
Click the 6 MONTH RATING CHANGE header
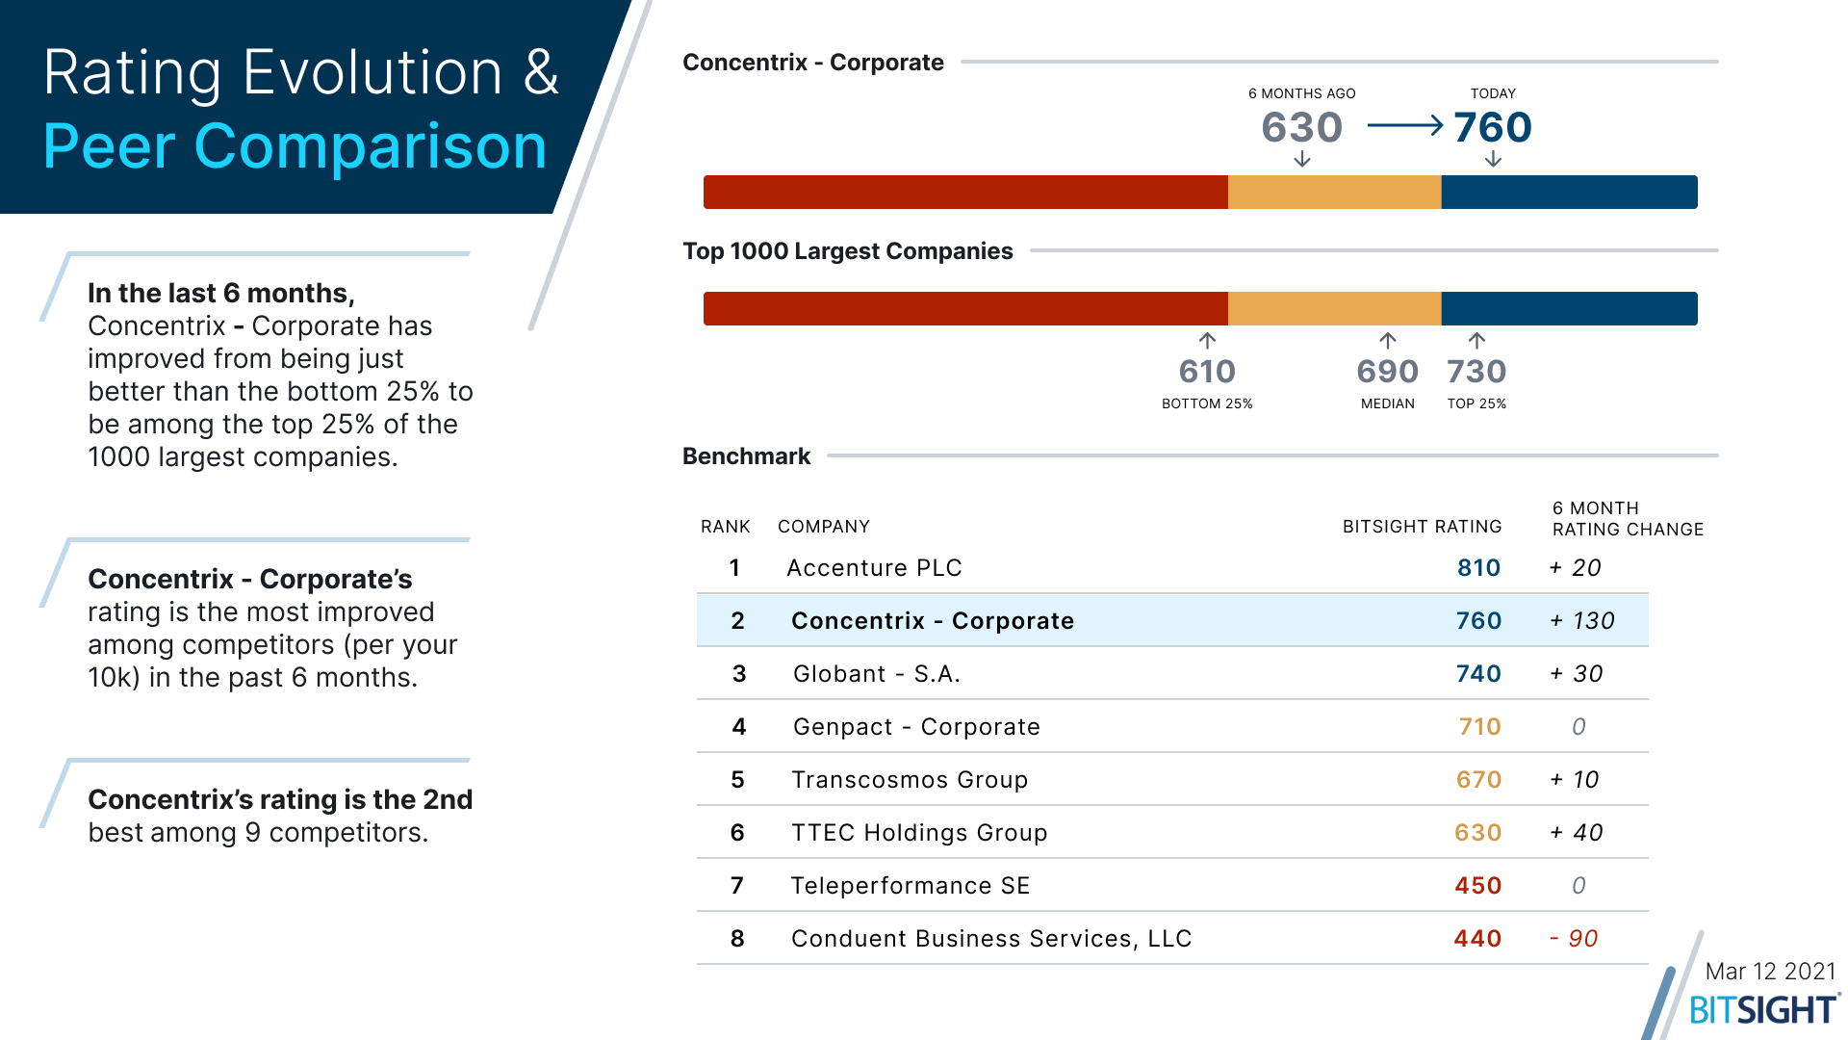pyautogui.click(x=1628, y=519)
